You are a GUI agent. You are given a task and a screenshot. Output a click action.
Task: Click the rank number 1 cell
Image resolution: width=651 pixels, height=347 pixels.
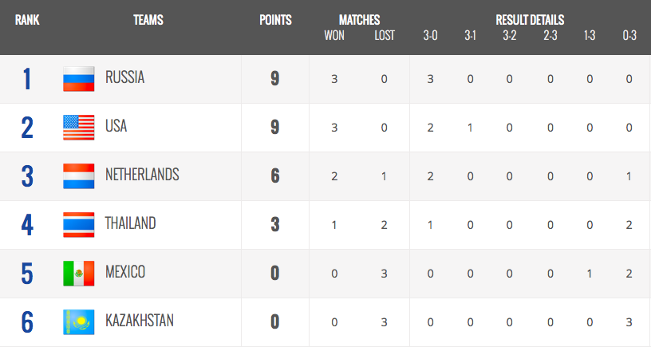pyautogui.click(x=27, y=79)
